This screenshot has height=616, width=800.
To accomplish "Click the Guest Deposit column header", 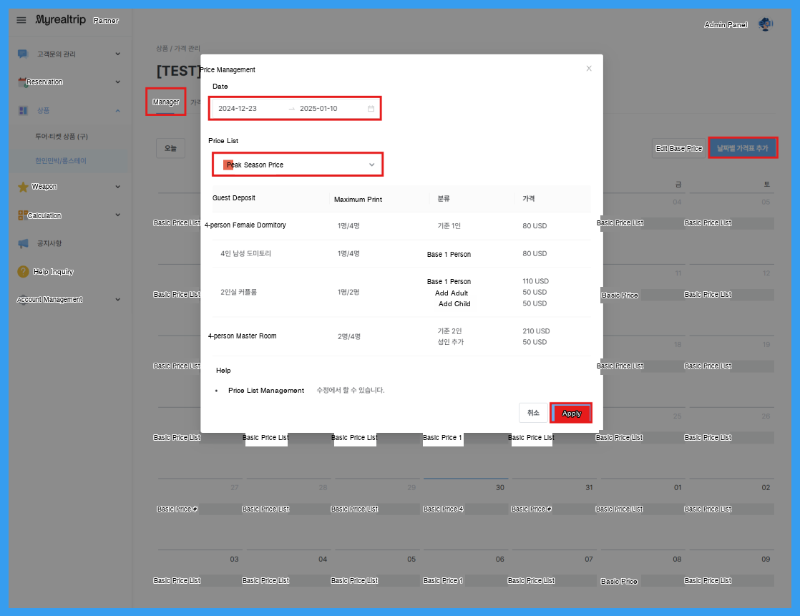I will click(234, 198).
